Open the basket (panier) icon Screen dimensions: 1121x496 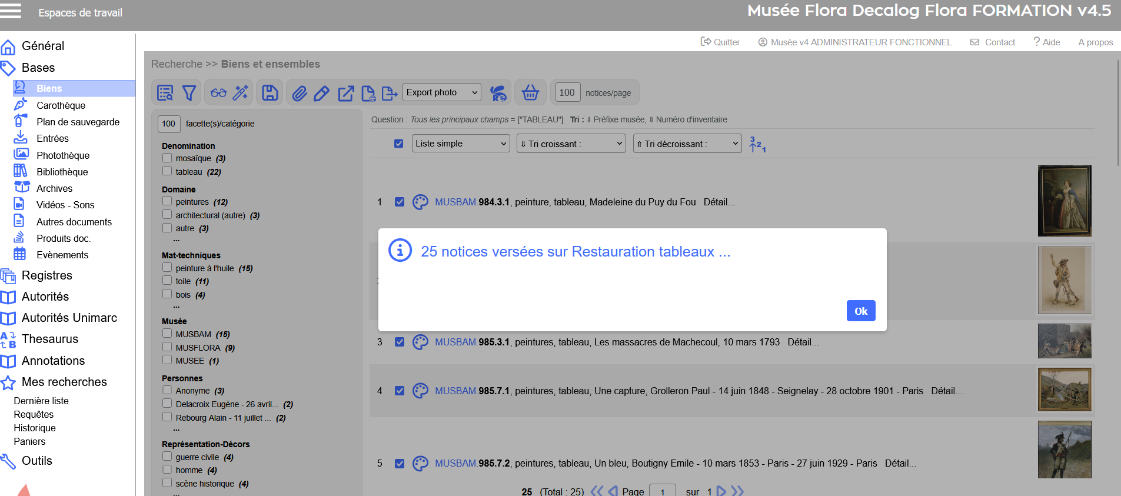point(530,92)
